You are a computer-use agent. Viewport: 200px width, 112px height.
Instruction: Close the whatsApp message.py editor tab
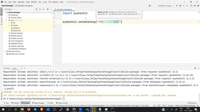[73, 9]
